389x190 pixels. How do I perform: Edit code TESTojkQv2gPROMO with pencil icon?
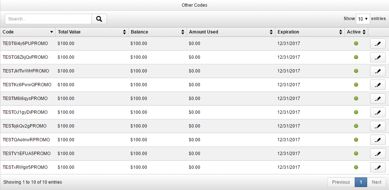click(x=377, y=126)
